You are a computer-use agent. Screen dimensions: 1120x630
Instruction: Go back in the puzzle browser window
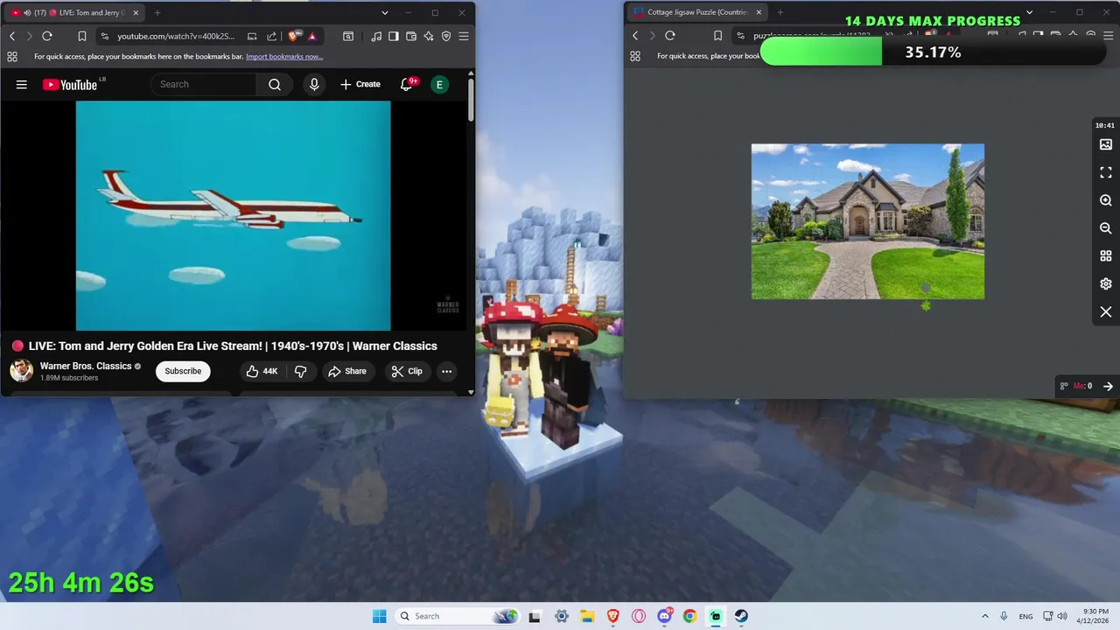tap(635, 36)
